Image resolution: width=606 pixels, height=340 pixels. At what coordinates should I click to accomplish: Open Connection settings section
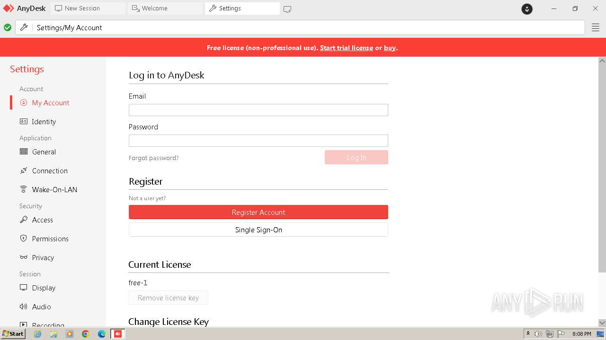pyautogui.click(x=50, y=170)
